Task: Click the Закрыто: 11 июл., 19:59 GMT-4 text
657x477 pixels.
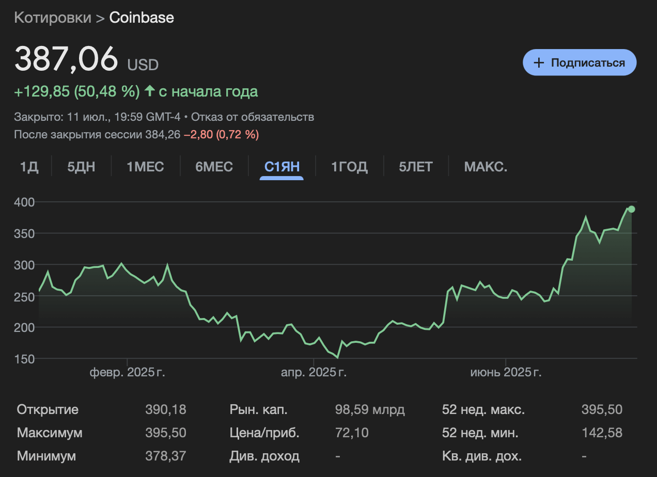Action: [98, 117]
